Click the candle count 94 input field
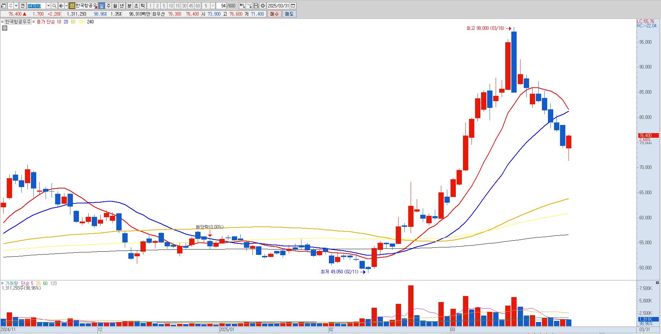 [221, 6]
